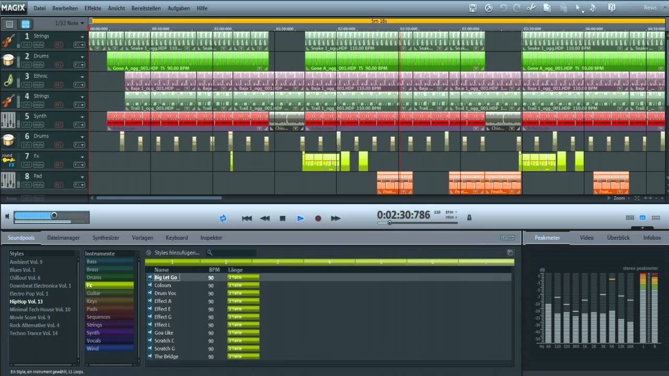Open FX dropdown on track 8 Pad
Image resolution: width=669 pixels, height=376 pixels.
(x=79, y=185)
